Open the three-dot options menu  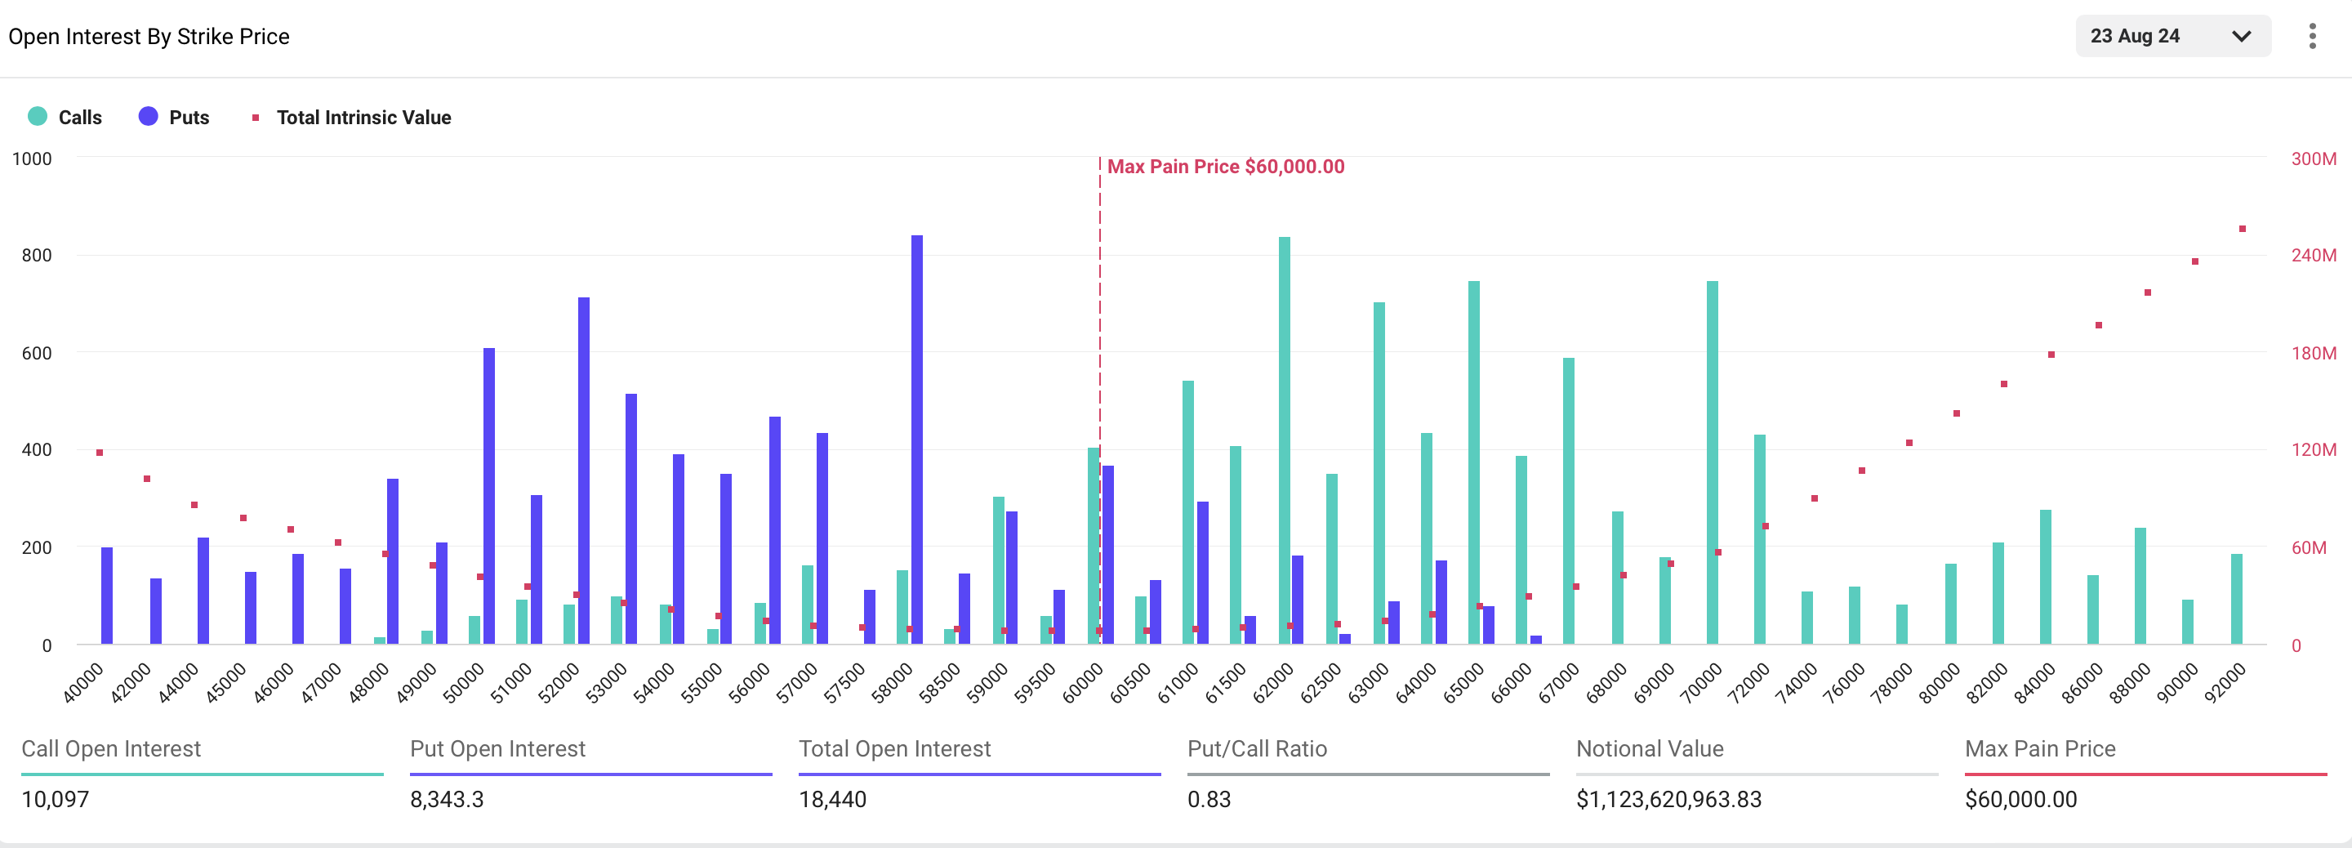point(2313,35)
